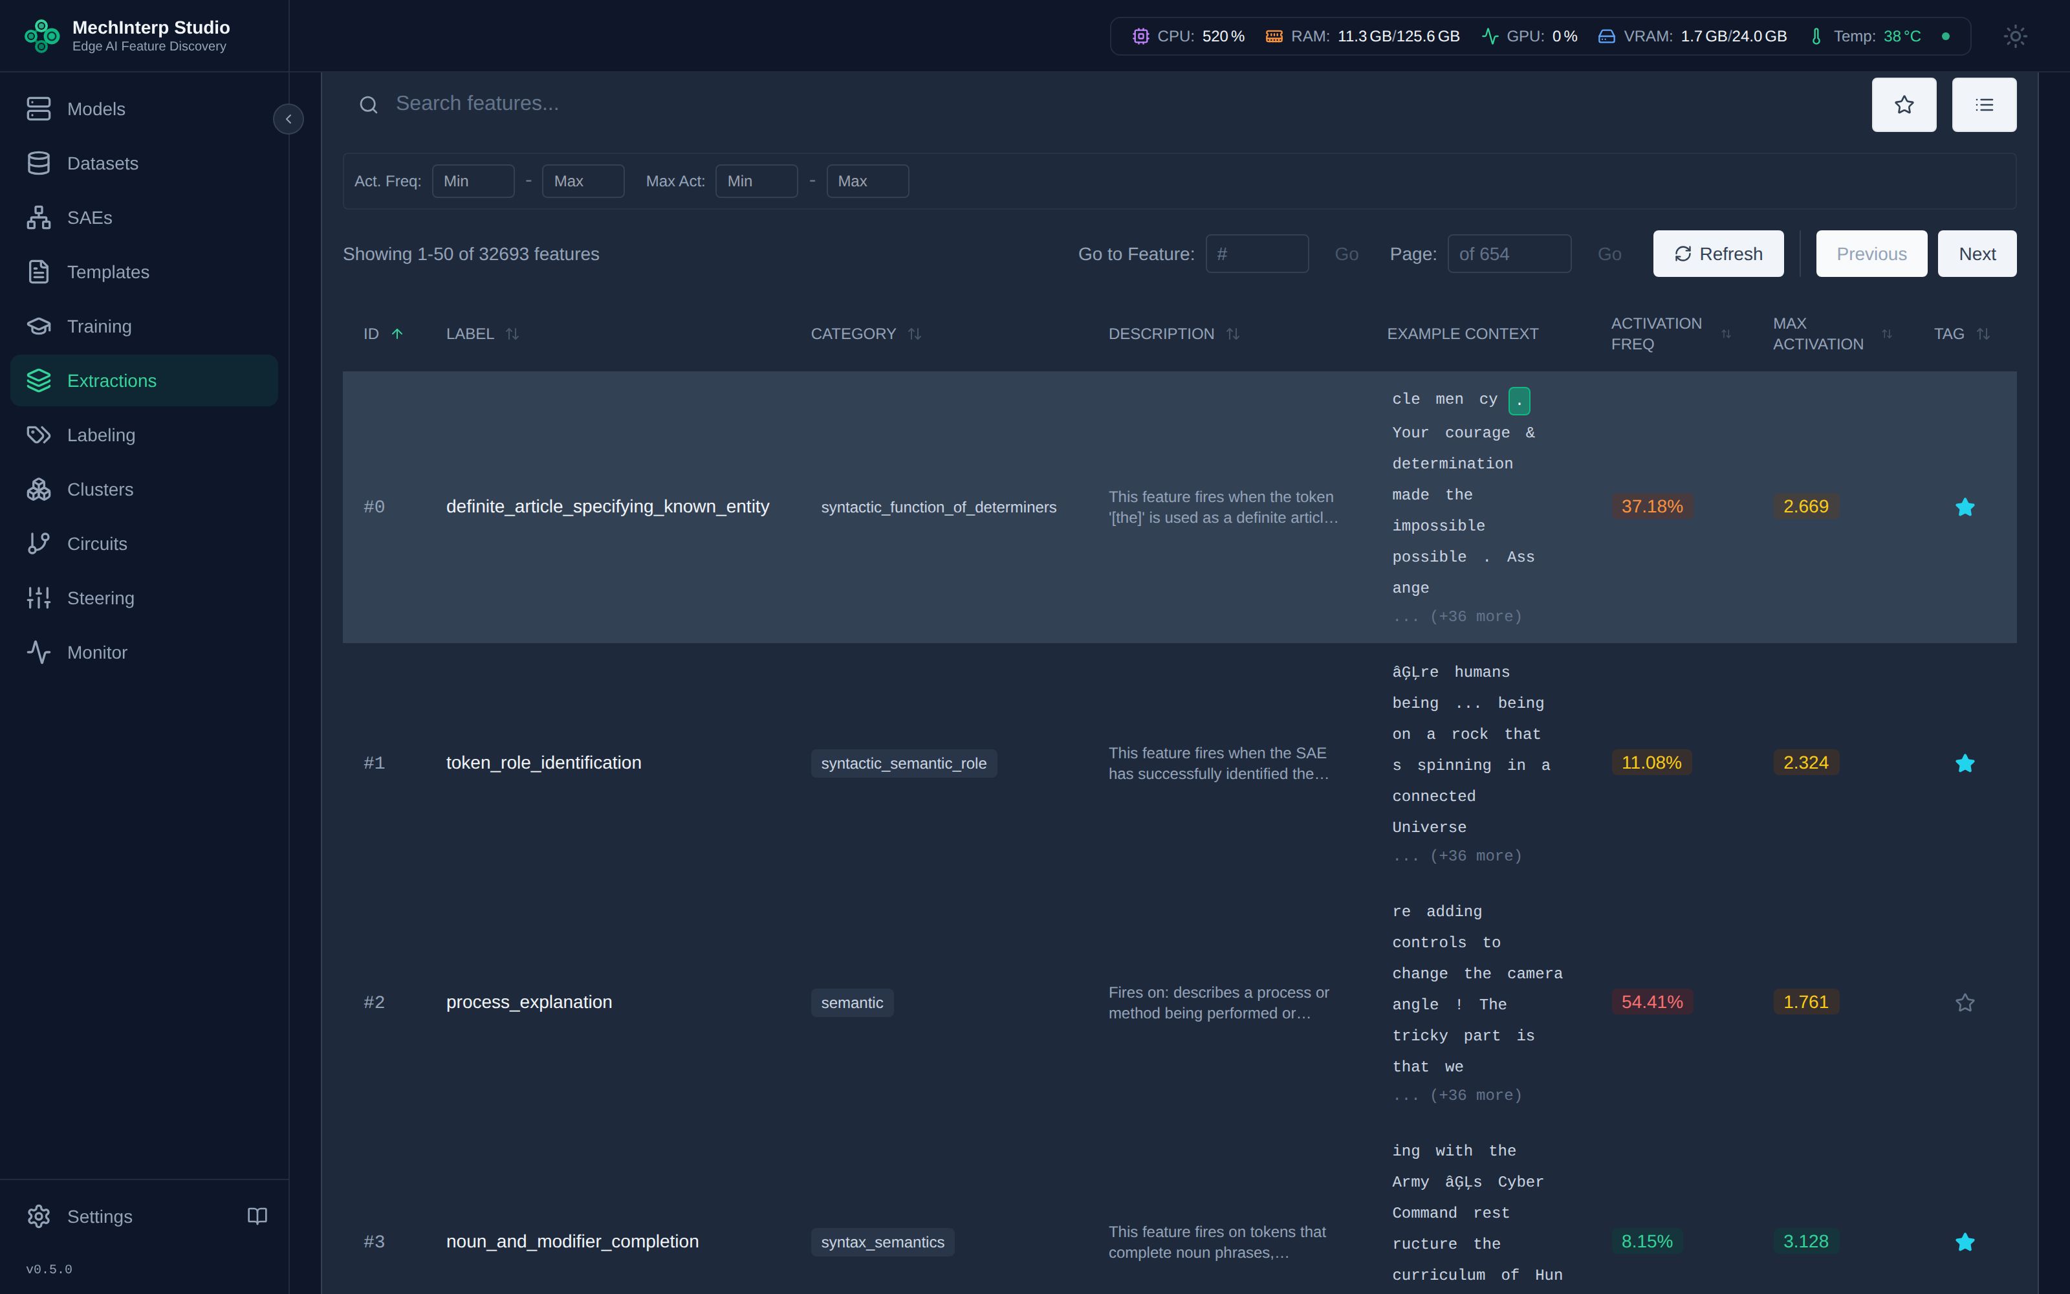The height and width of the screenshot is (1294, 2070).
Task: Click the 3.128 max activation badge
Action: pos(1805,1241)
